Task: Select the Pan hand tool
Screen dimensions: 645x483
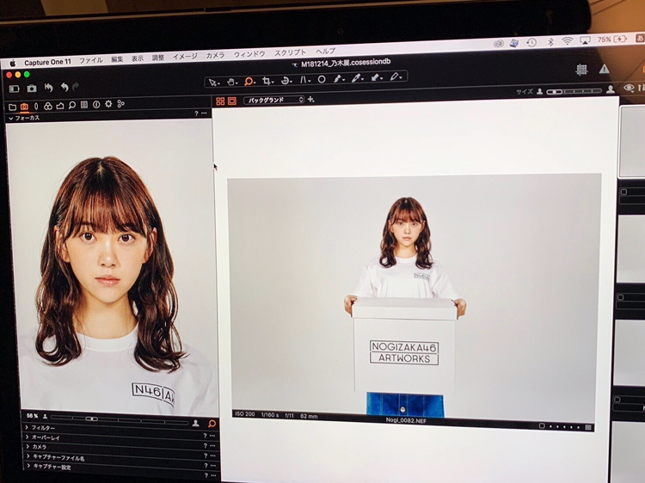Action: (x=231, y=82)
